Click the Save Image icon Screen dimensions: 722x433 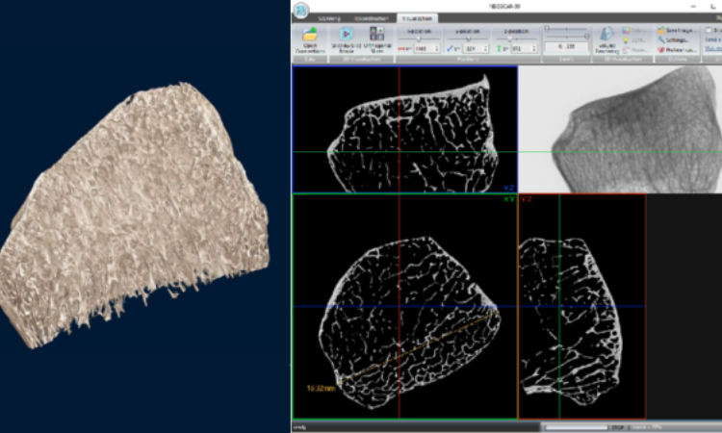pos(661,31)
